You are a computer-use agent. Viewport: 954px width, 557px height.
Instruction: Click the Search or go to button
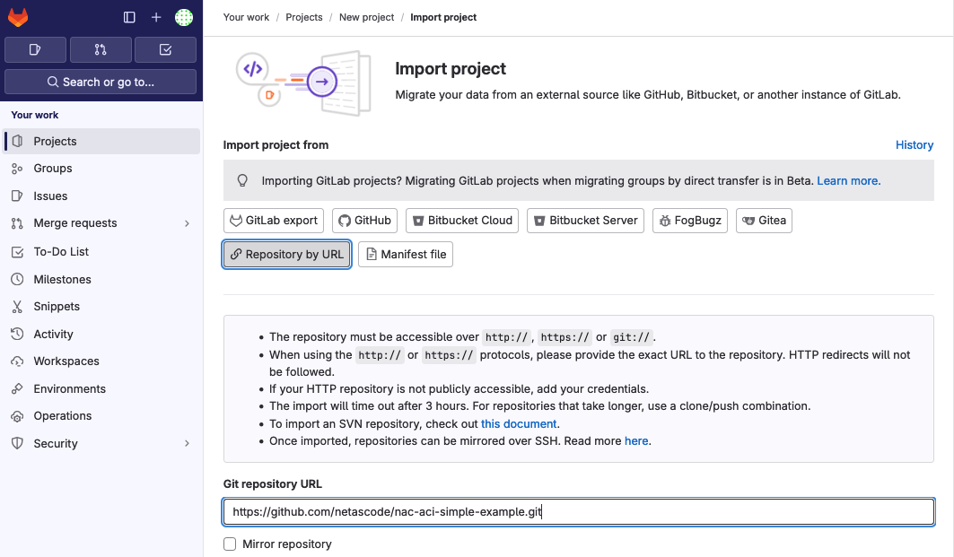click(x=101, y=82)
